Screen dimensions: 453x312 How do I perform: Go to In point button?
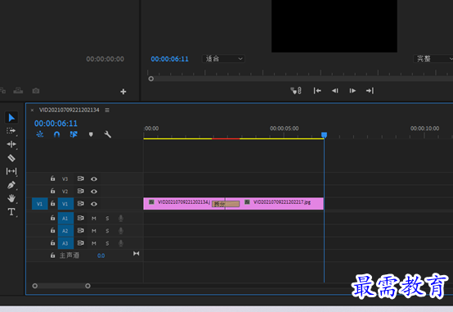[x=317, y=91]
